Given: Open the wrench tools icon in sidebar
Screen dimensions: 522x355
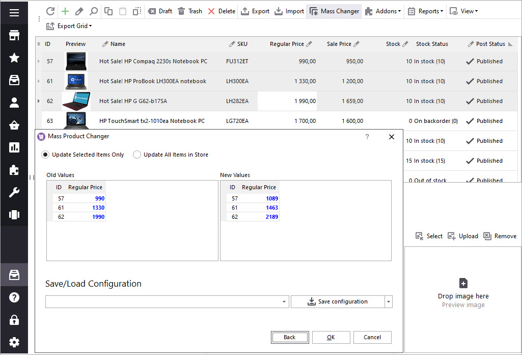Looking at the screenshot, I should coord(14,192).
